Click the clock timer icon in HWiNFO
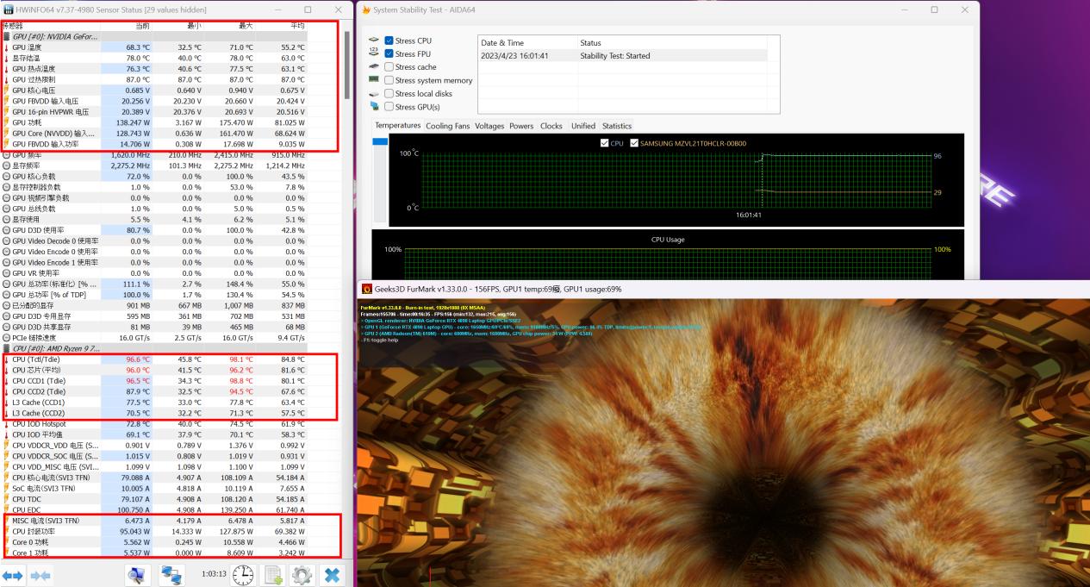Image resolution: width=1090 pixels, height=587 pixels. [x=244, y=573]
